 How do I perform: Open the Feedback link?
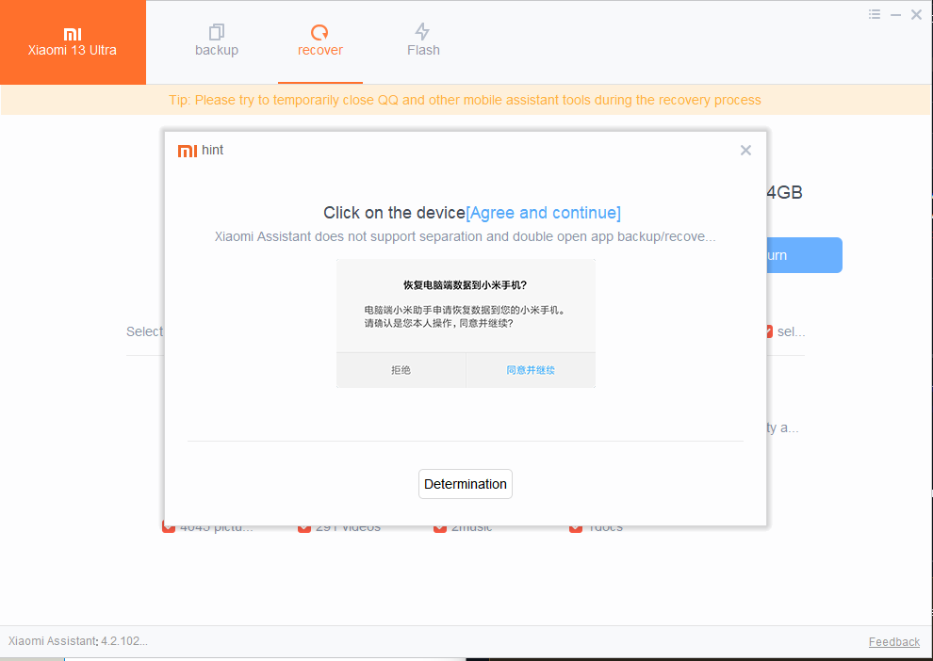(x=893, y=642)
